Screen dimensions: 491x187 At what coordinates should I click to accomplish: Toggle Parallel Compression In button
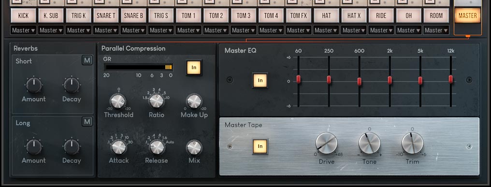[194, 68]
